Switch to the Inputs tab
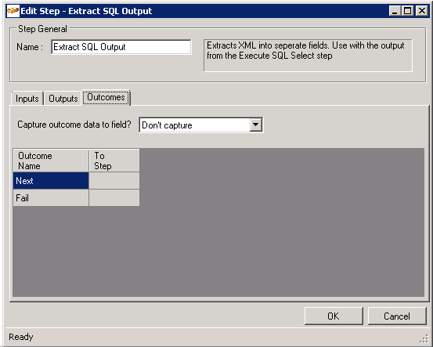The width and height of the screenshot is (433, 347). pyautogui.click(x=27, y=99)
